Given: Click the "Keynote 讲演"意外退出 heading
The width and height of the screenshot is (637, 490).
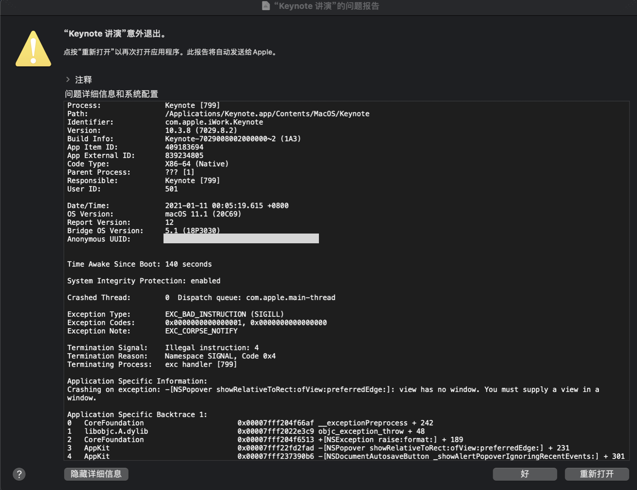Looking at the screenshot, I should (116, 34).
